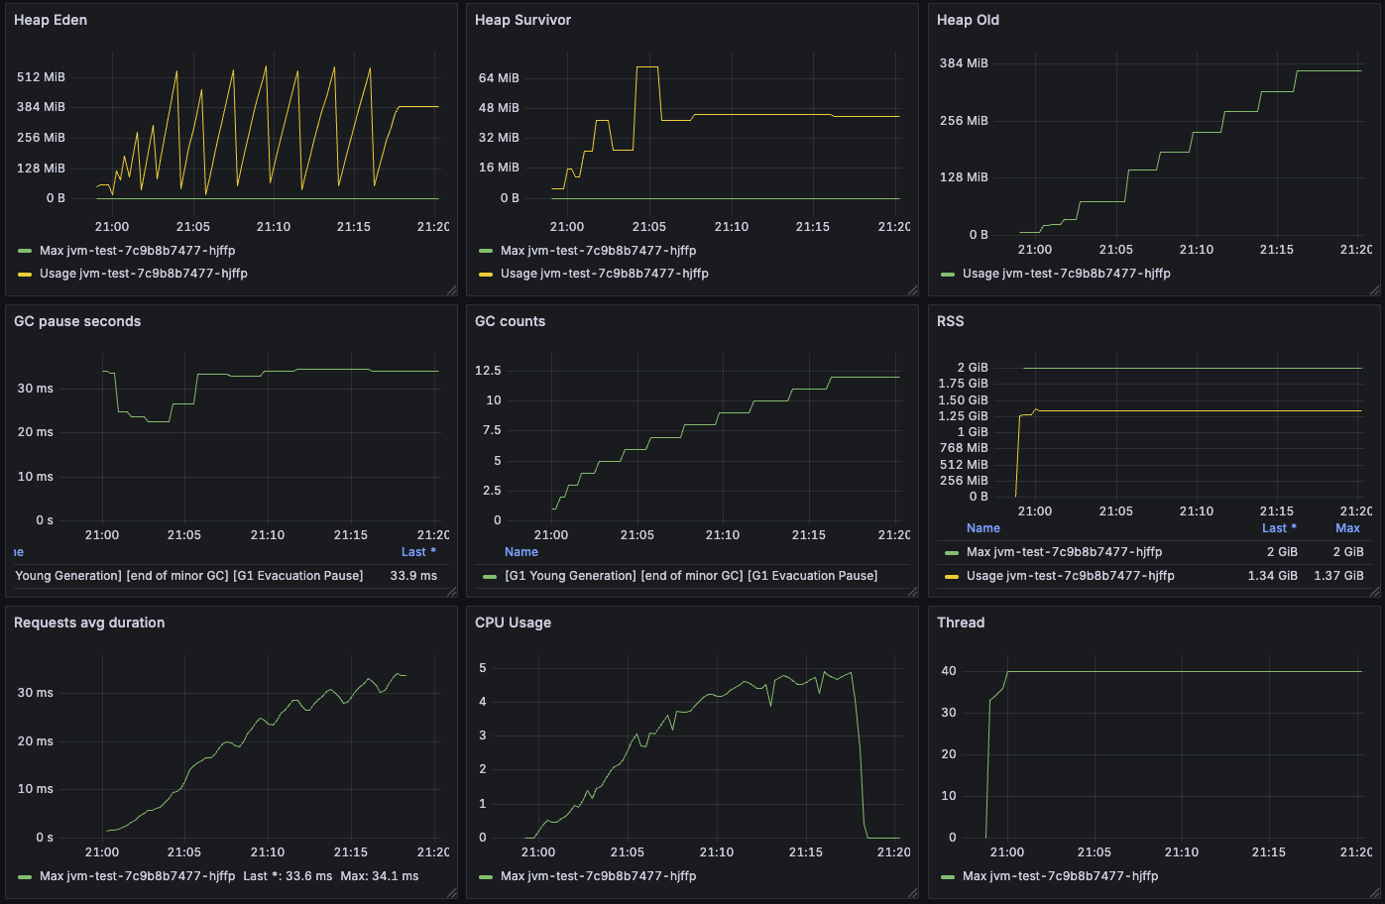Open the Requests avg duration title menu
Image resolution: width=1385 pixels, height=904 pixels.
[x=89, y=622]
